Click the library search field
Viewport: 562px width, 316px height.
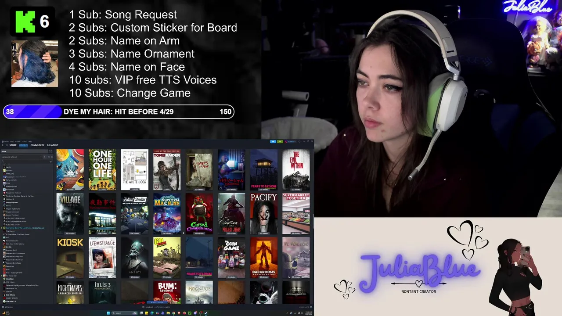tap(25, 162)
